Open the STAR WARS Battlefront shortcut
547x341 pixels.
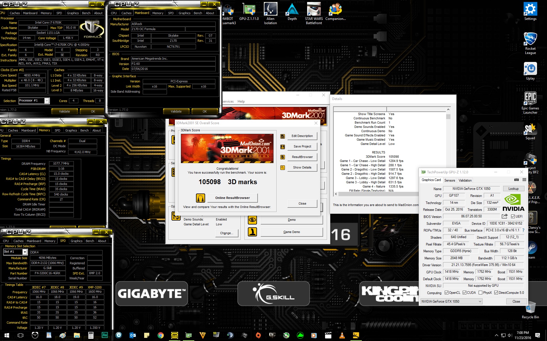tap(314, 13)
